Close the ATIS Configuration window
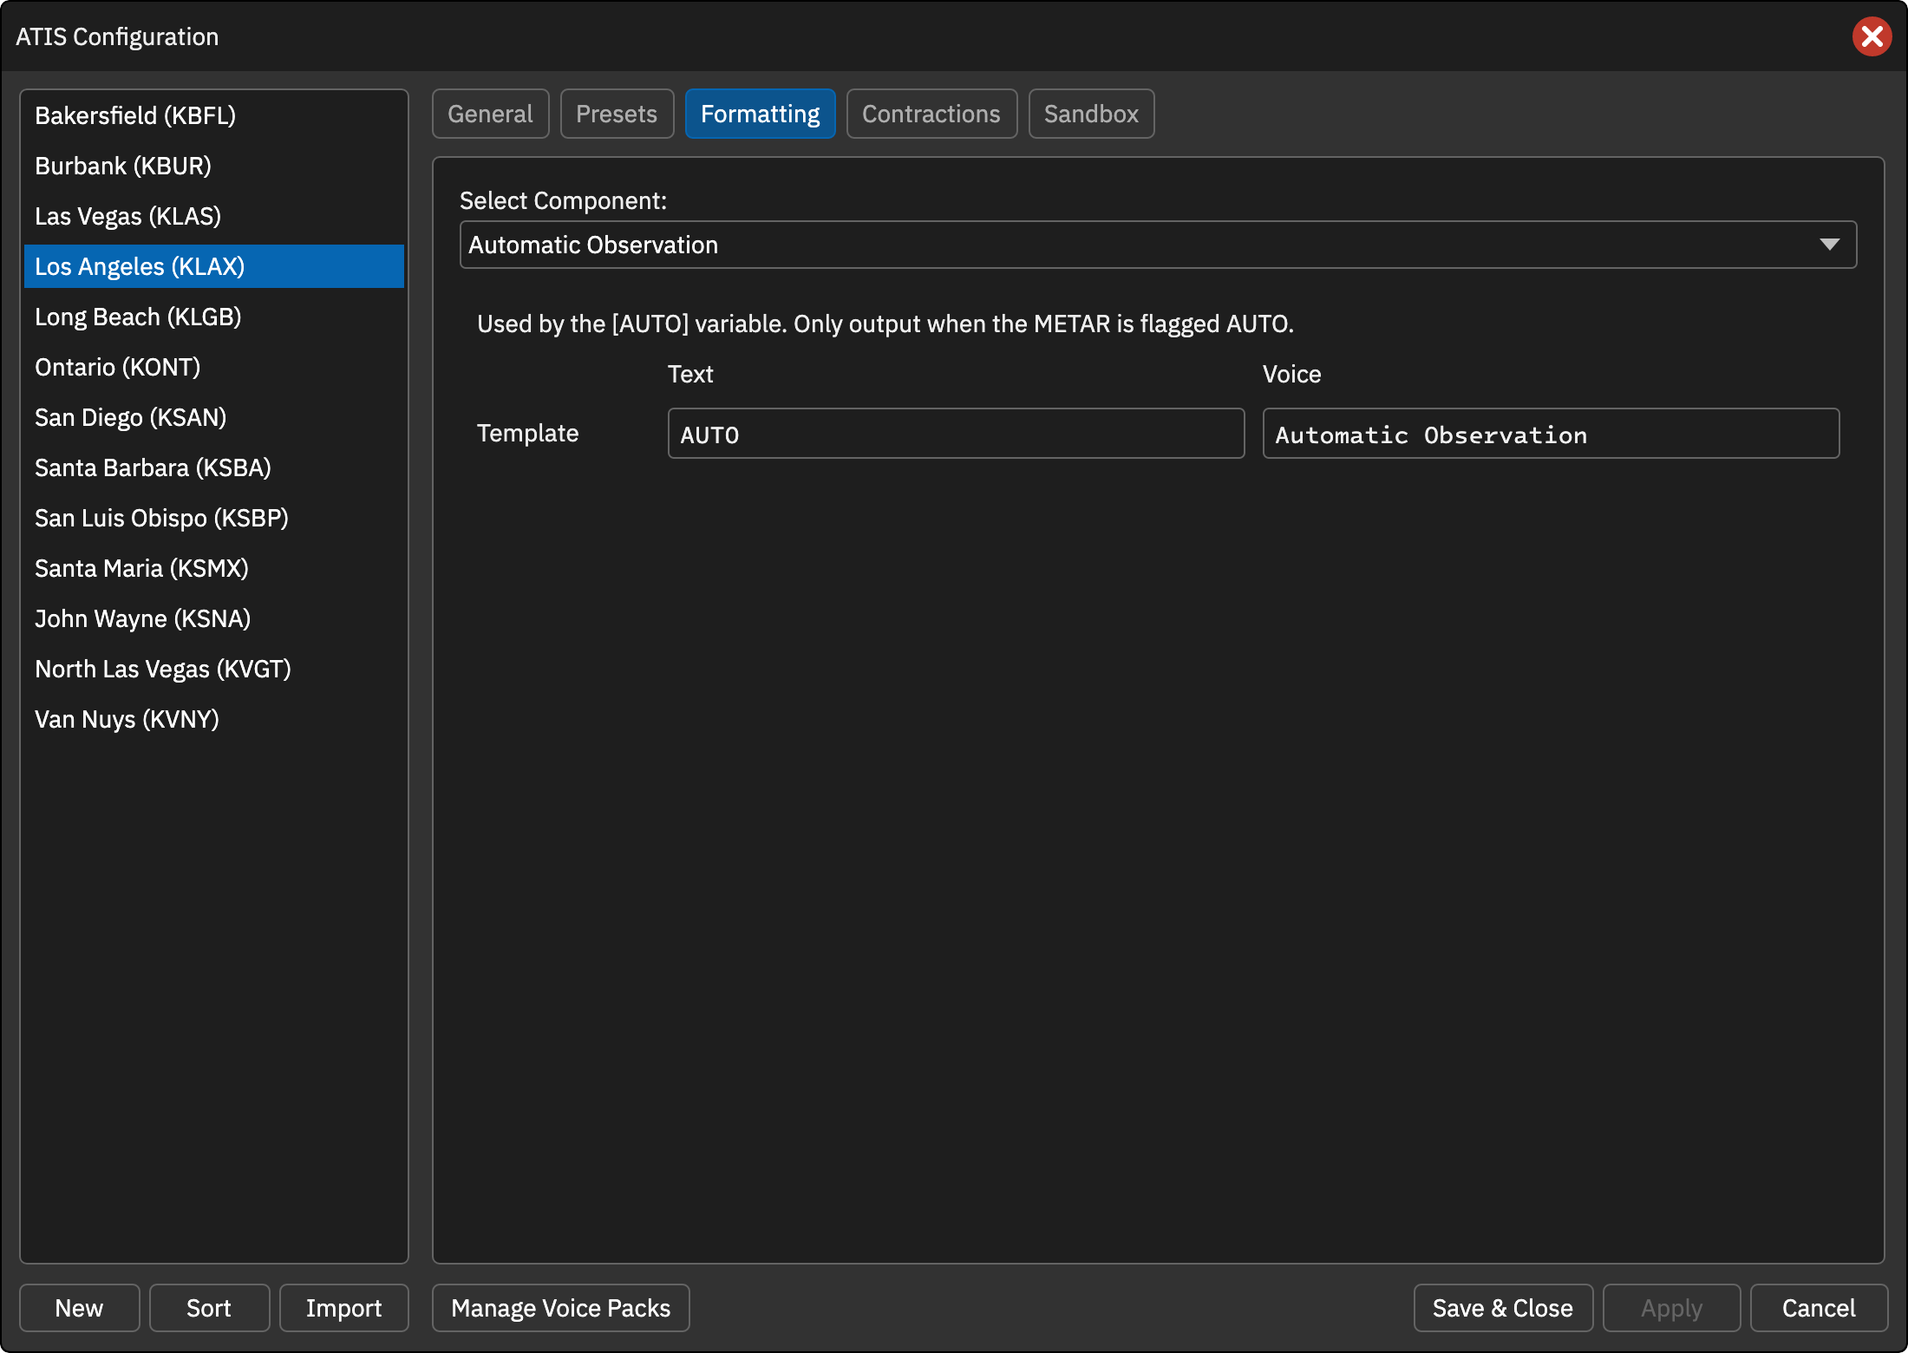 tap(1872, 36)
